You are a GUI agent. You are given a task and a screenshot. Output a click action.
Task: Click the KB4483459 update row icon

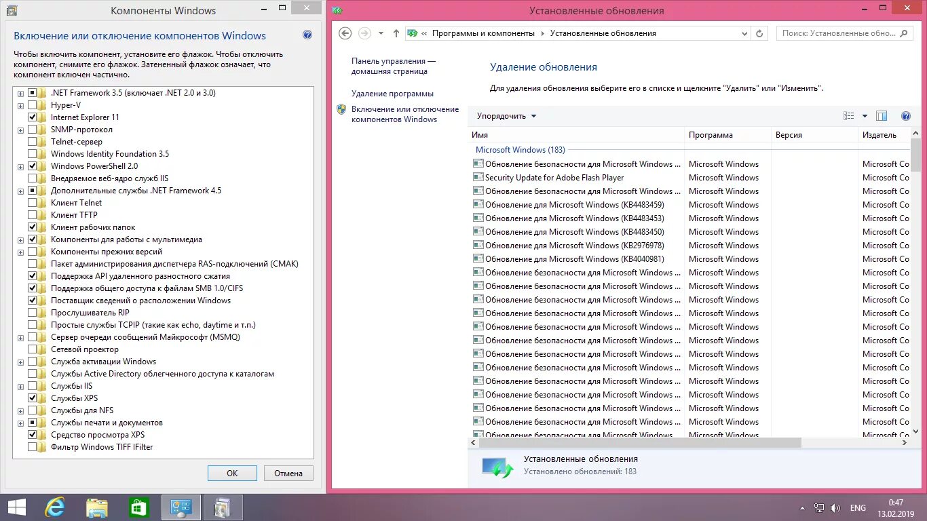[478, 205]
